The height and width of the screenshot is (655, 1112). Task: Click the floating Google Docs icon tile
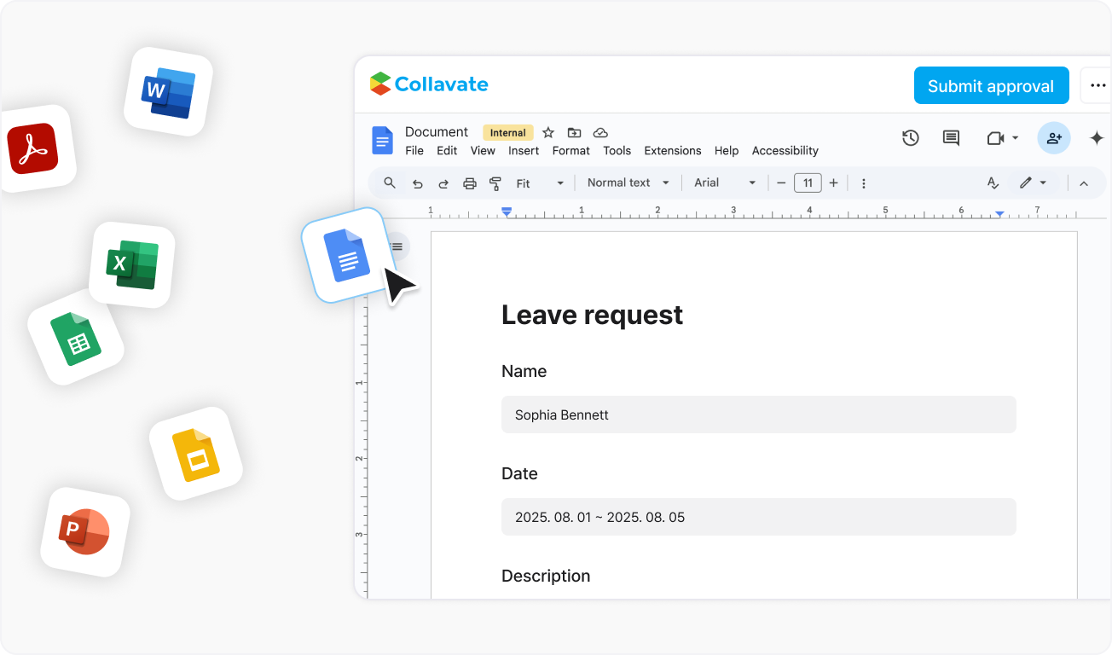pos(347,255)
